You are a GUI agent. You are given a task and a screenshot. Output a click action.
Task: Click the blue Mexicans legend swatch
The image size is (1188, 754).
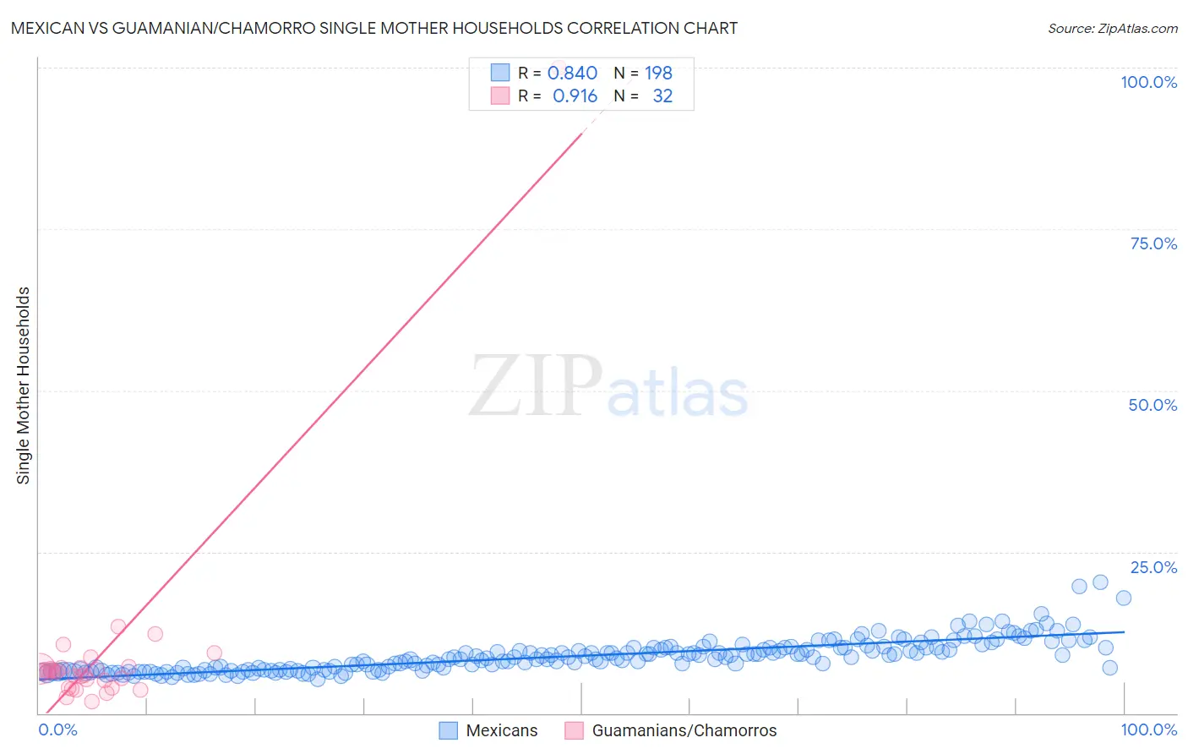point(448,730)
